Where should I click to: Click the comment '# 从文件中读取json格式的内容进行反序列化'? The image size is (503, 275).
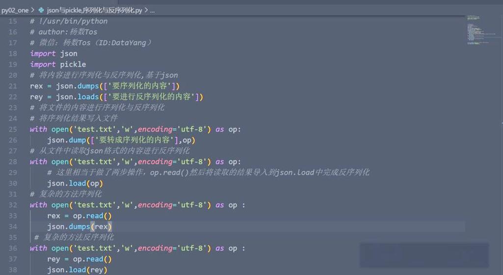[x=110, y=151]
